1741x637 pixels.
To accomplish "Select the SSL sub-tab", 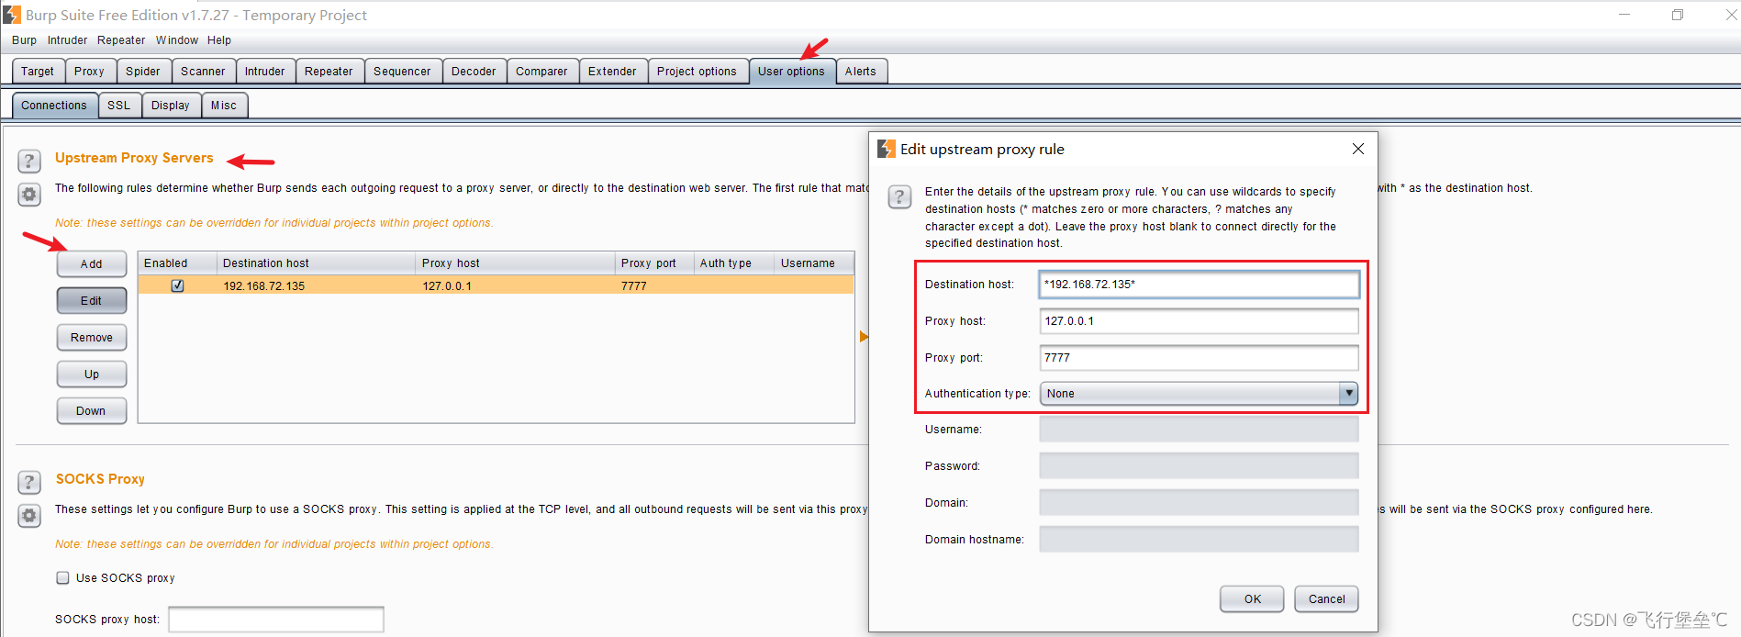I will [x=118, y=106].
